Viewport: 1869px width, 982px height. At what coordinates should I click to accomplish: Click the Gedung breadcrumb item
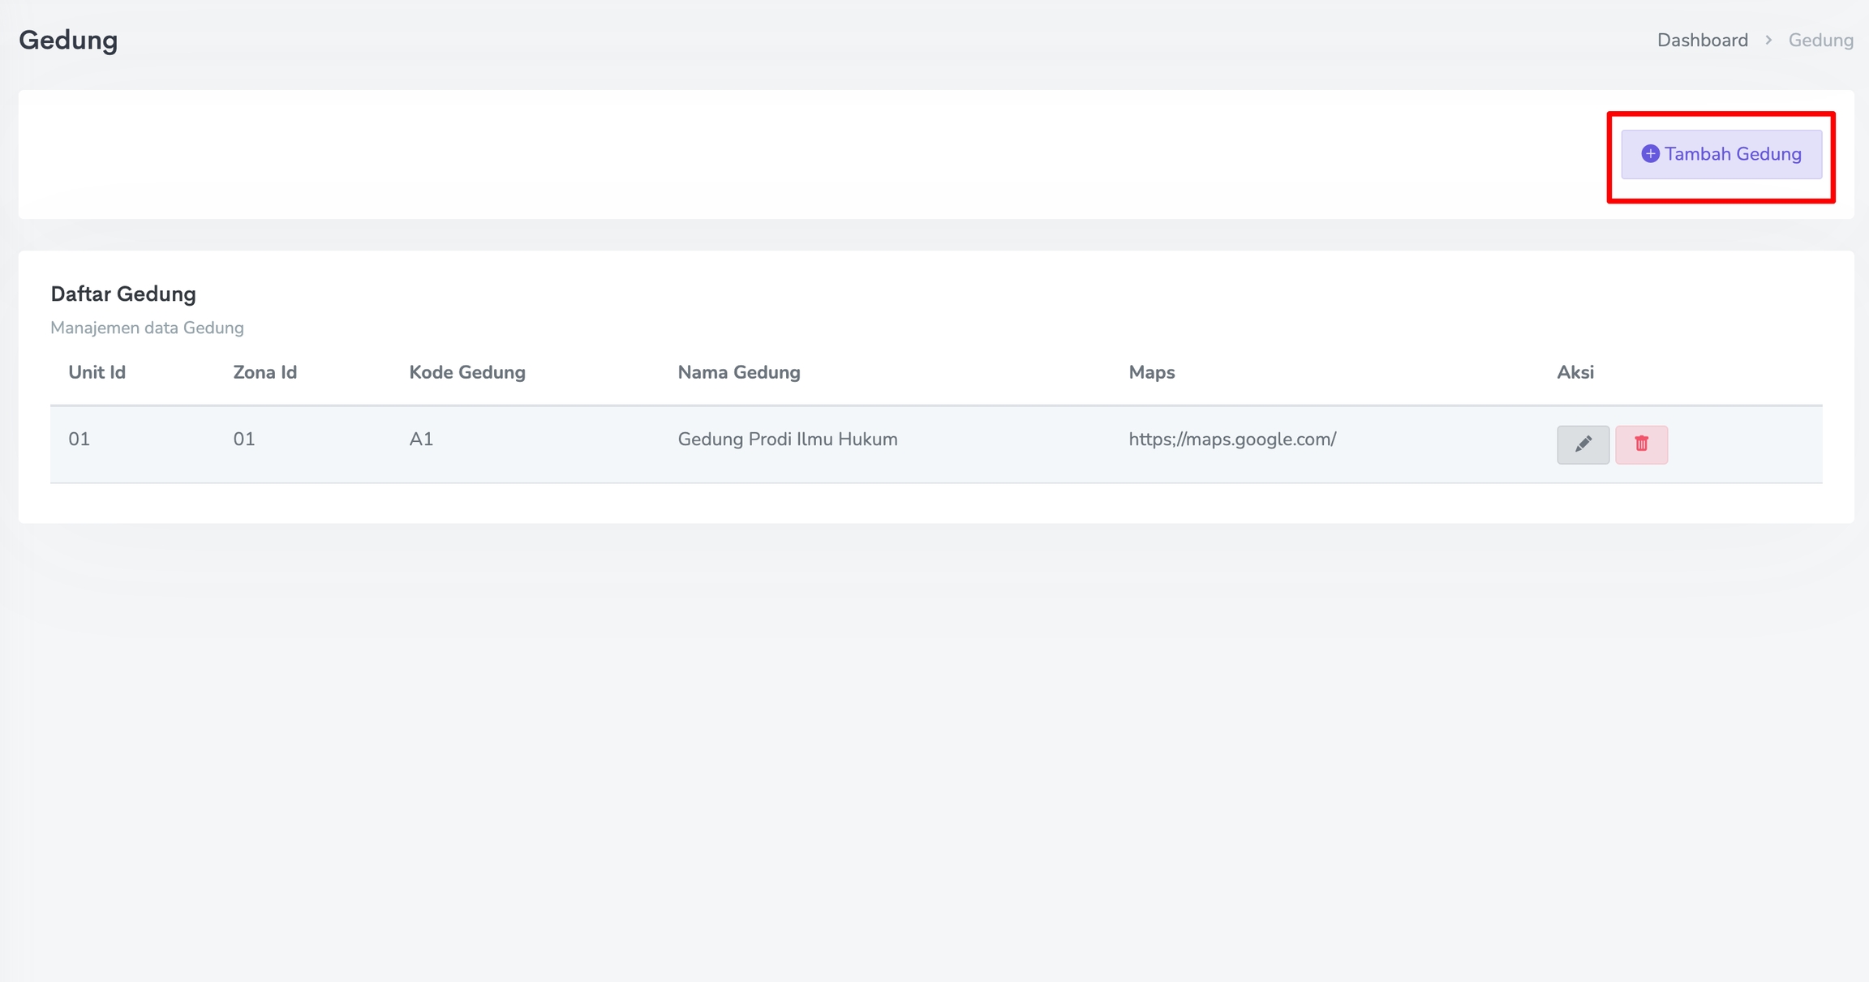tap(1820, 41)
